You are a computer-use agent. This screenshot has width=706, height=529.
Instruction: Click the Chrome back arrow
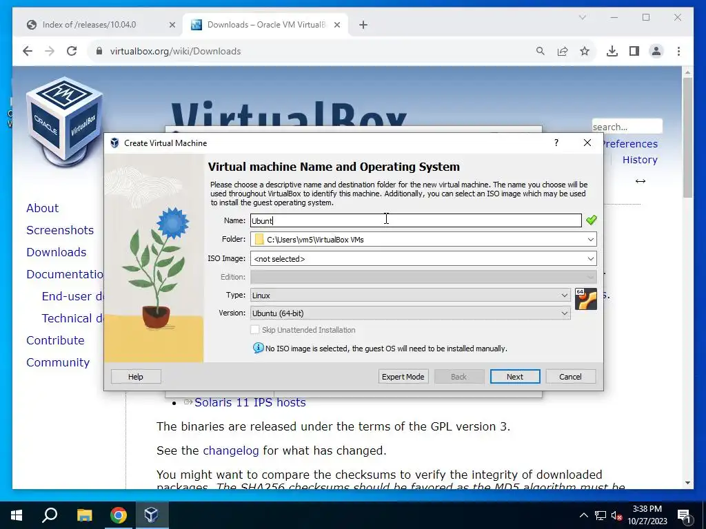click(28, 51)
